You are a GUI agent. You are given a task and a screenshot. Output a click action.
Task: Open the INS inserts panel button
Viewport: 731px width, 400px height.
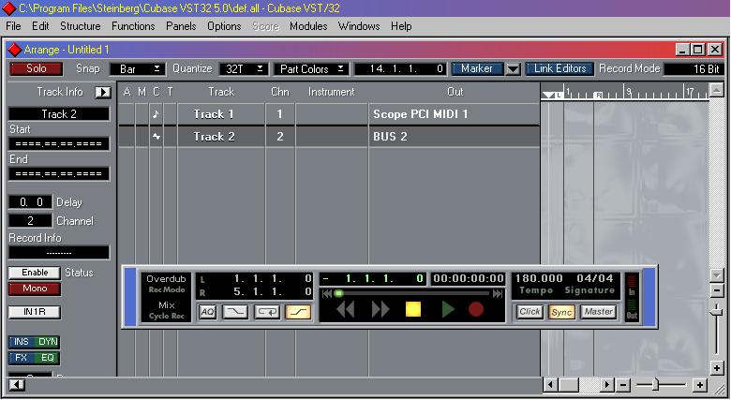coord(21,342)
